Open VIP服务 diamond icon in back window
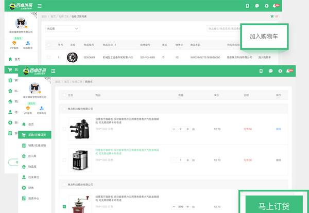 14,43
